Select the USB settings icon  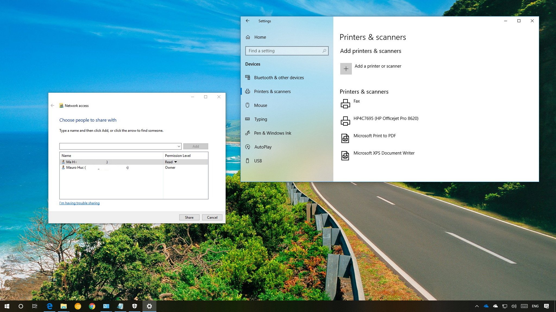point(248,160)
